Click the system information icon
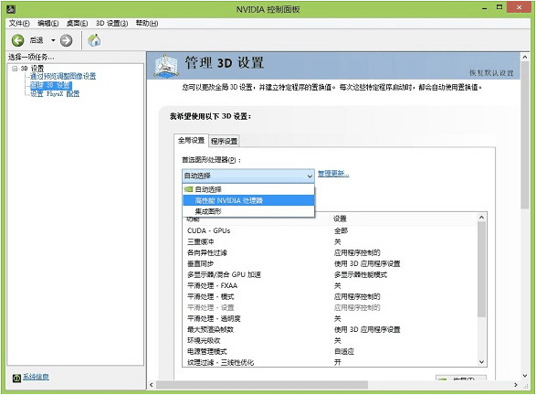Viewport: 536px width, 395px height. [x=16, y=378]
